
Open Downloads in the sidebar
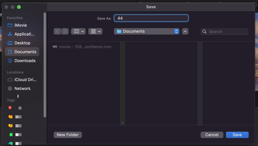pyautogui.click(x=22, y=61)
